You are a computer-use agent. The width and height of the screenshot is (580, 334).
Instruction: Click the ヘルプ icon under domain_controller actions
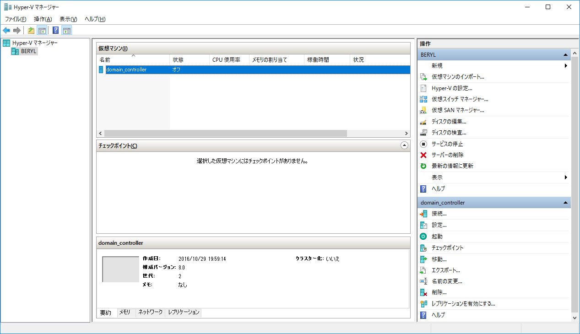[x=423, y=315]
